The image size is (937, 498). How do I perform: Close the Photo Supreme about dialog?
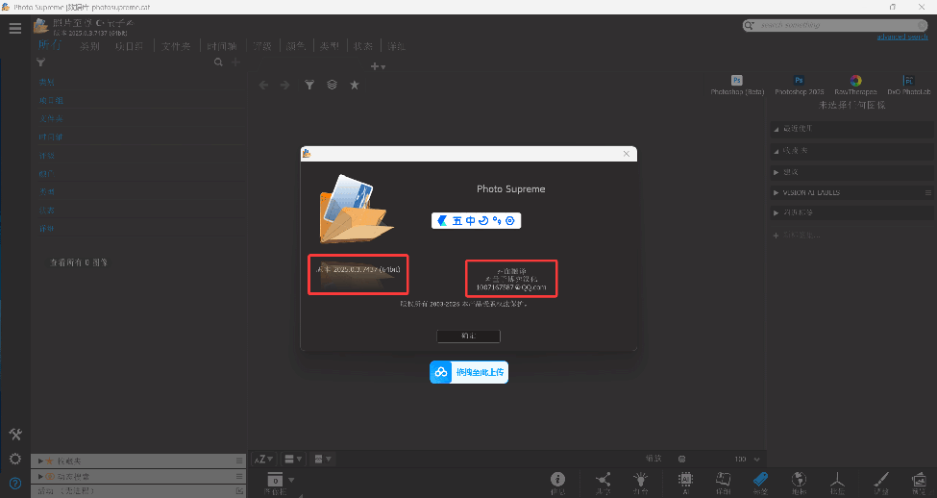(x=627, y=154)
